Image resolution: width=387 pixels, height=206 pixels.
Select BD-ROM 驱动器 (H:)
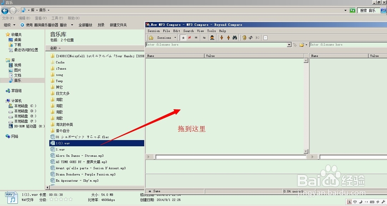pos(27,126)
